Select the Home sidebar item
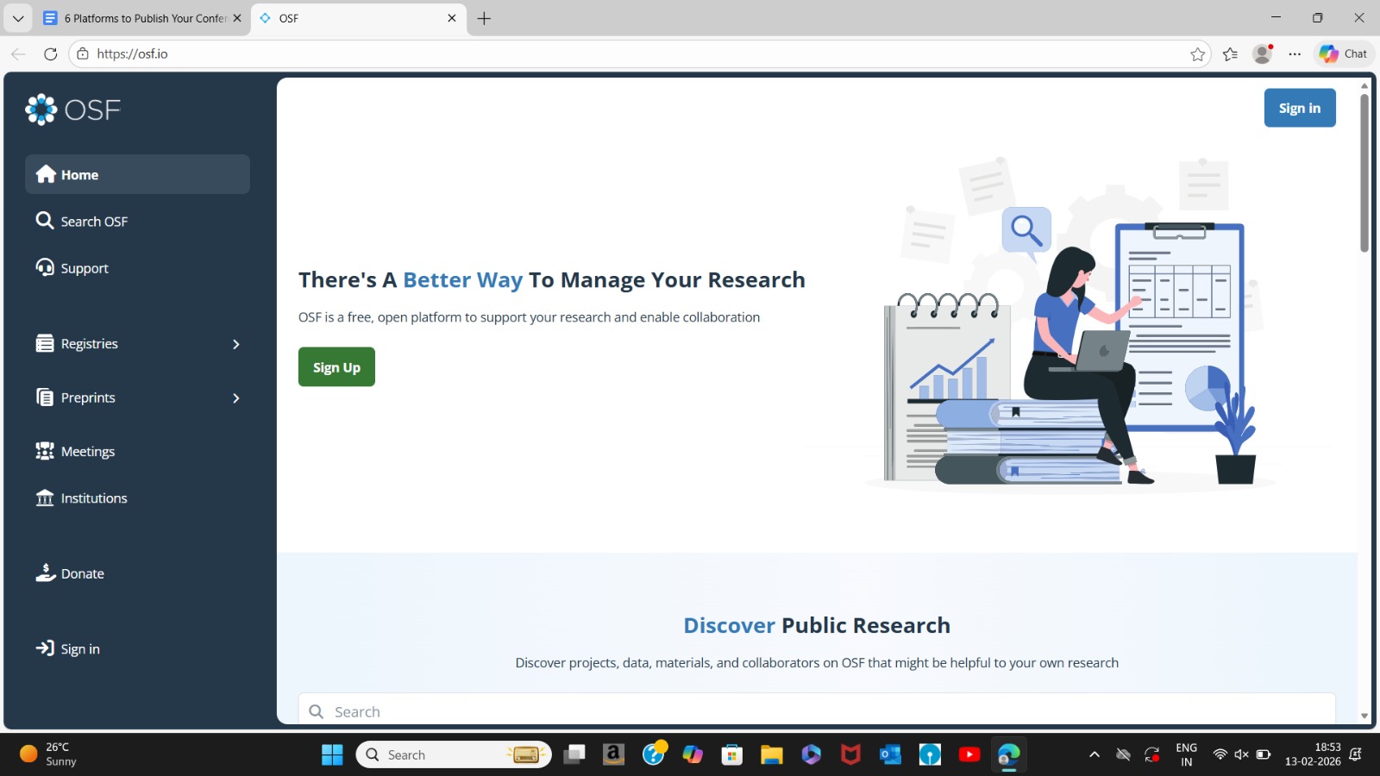The image size is (1380, 776). [x=137, y=175]
